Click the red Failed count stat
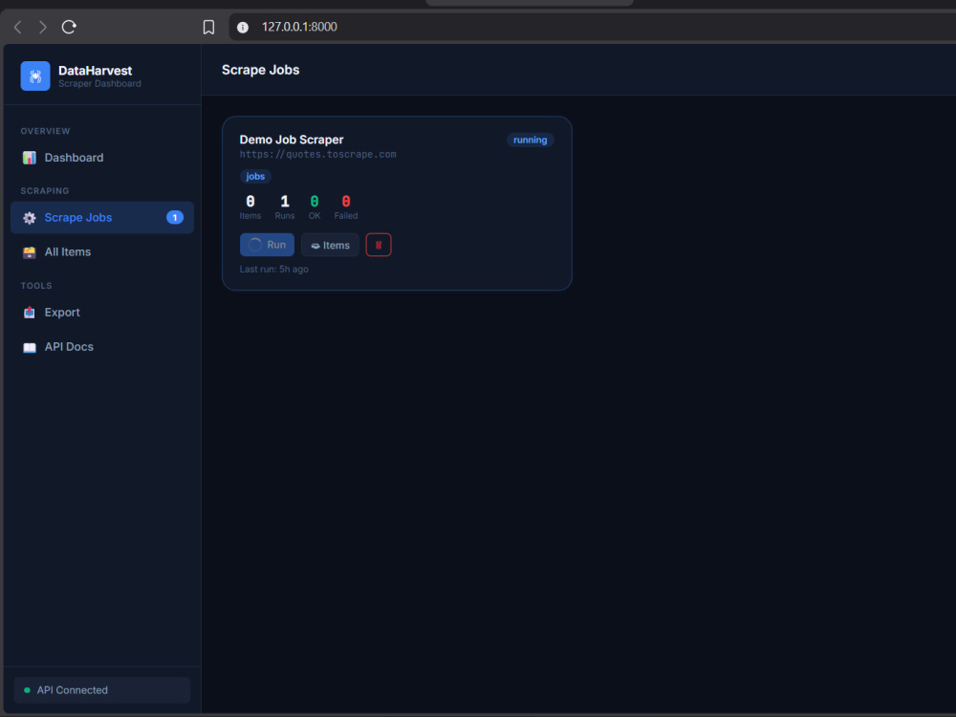The height and width of the screenshot is (717, 956). pyautogui.click(x=346, y=206)
